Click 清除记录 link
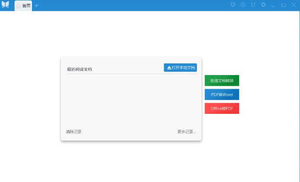Screen dimensions: 300x182 click(73, 132)
